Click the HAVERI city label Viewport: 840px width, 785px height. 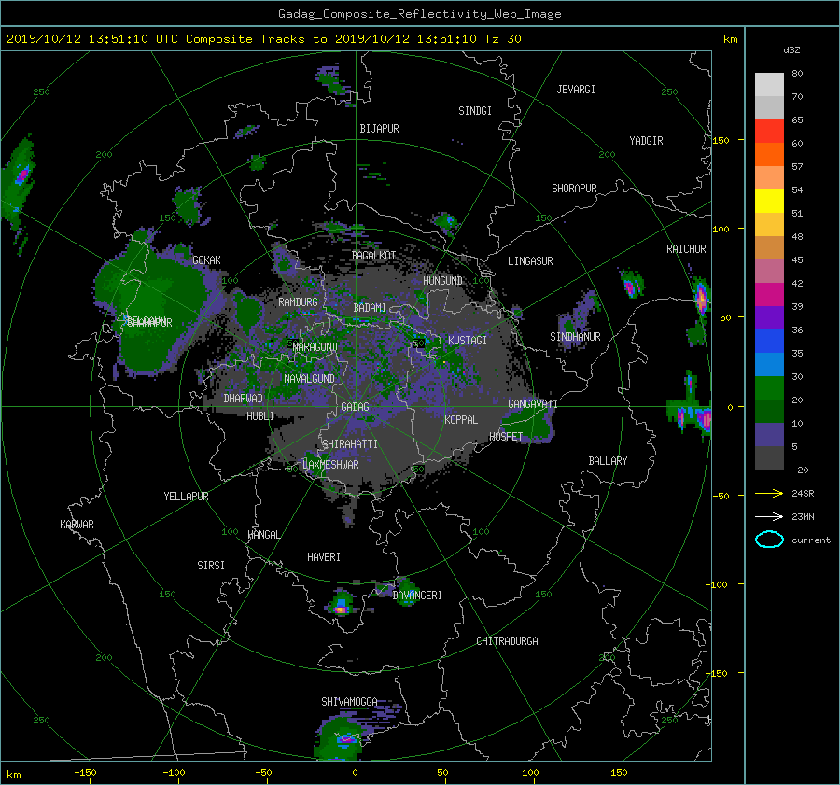pos(324,557)
